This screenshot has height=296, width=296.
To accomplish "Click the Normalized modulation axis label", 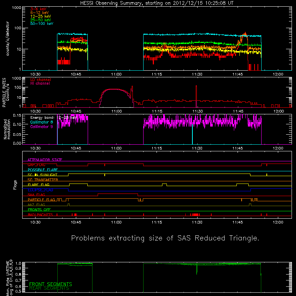I will pos(7,129).
